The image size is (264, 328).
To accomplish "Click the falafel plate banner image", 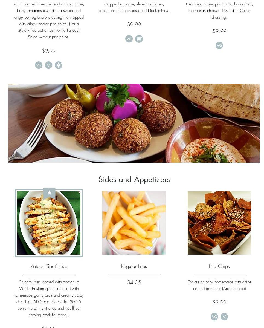I will [x=134, y=123].
